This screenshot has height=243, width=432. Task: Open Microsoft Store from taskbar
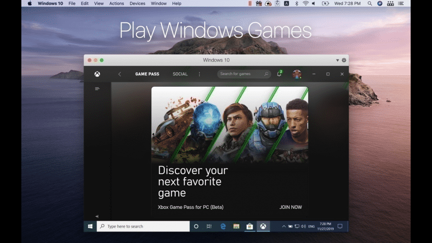250,226
